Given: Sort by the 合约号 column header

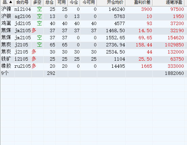Looking at the screenshot, I should pos(23,2).
